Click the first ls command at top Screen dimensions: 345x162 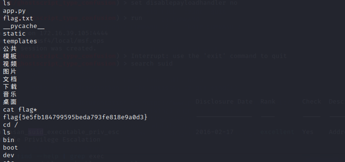click(7, 3)
